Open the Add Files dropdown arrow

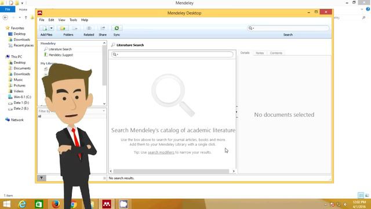(52, 28)
